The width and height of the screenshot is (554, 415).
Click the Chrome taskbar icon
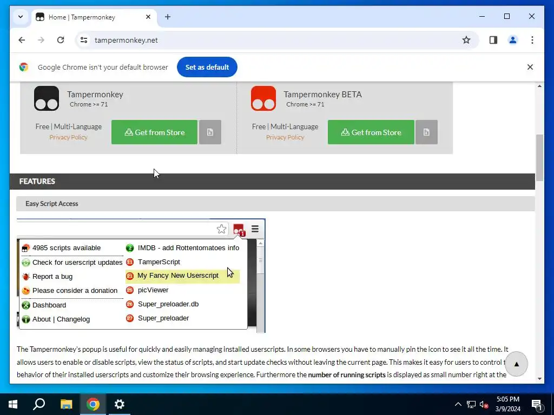(x=93, y=404)
